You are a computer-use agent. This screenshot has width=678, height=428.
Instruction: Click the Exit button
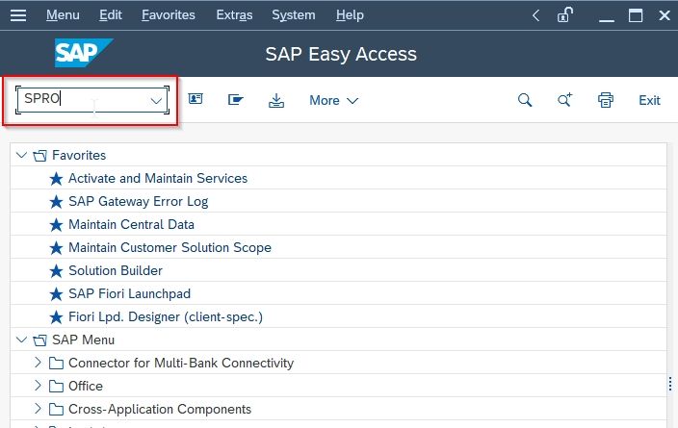click(649, 100)
